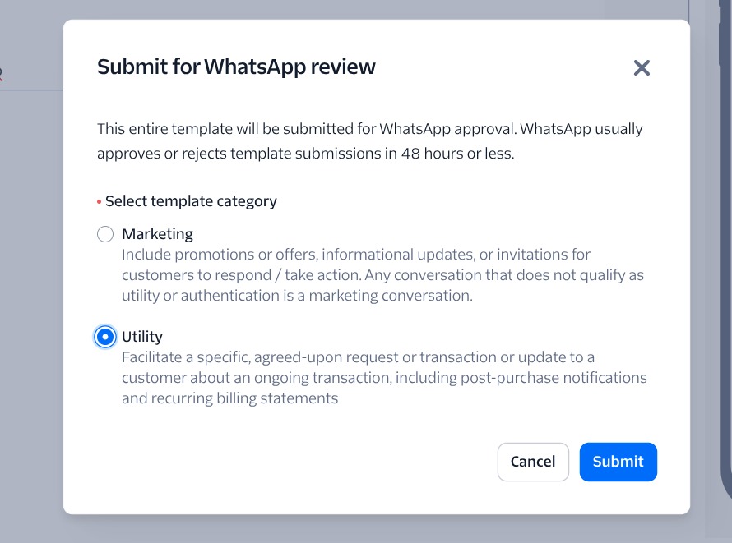
Task: Click the 'Select template category' heading
Action: coord(191,201)
